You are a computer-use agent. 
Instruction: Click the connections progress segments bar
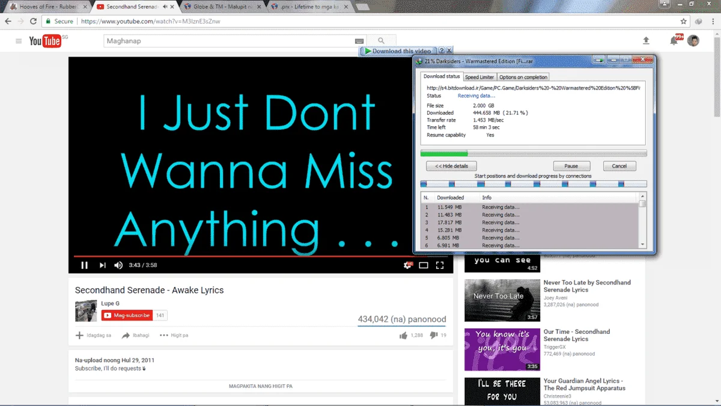pyautogui.click(x=534, y=184)
